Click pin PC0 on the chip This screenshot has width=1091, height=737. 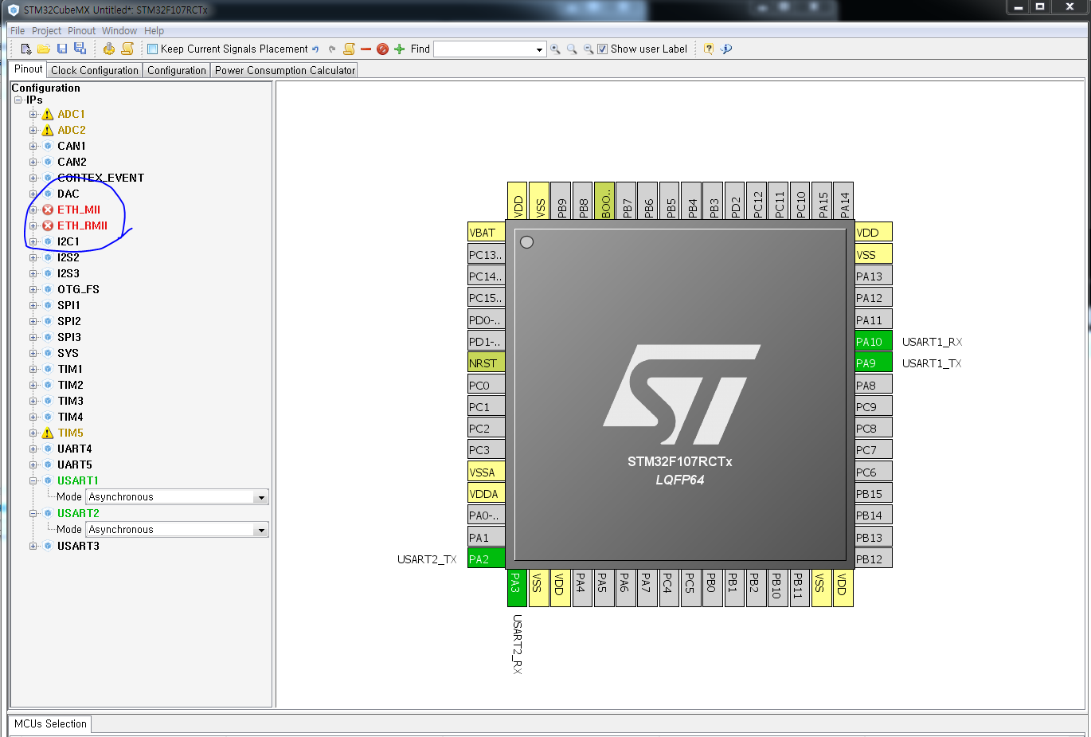pos(487,385)
